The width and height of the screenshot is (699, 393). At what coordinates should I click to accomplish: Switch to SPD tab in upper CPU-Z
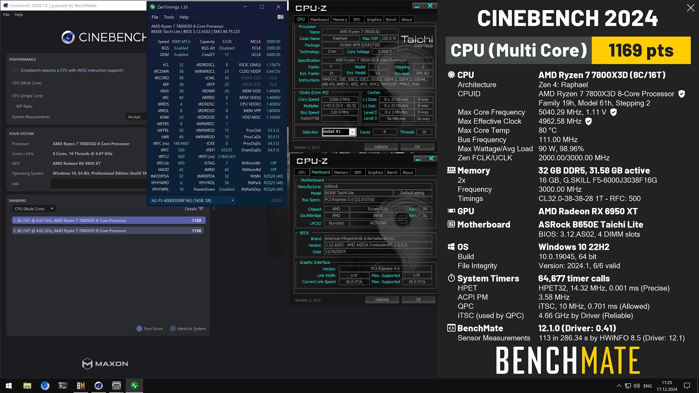click(357, 20)
